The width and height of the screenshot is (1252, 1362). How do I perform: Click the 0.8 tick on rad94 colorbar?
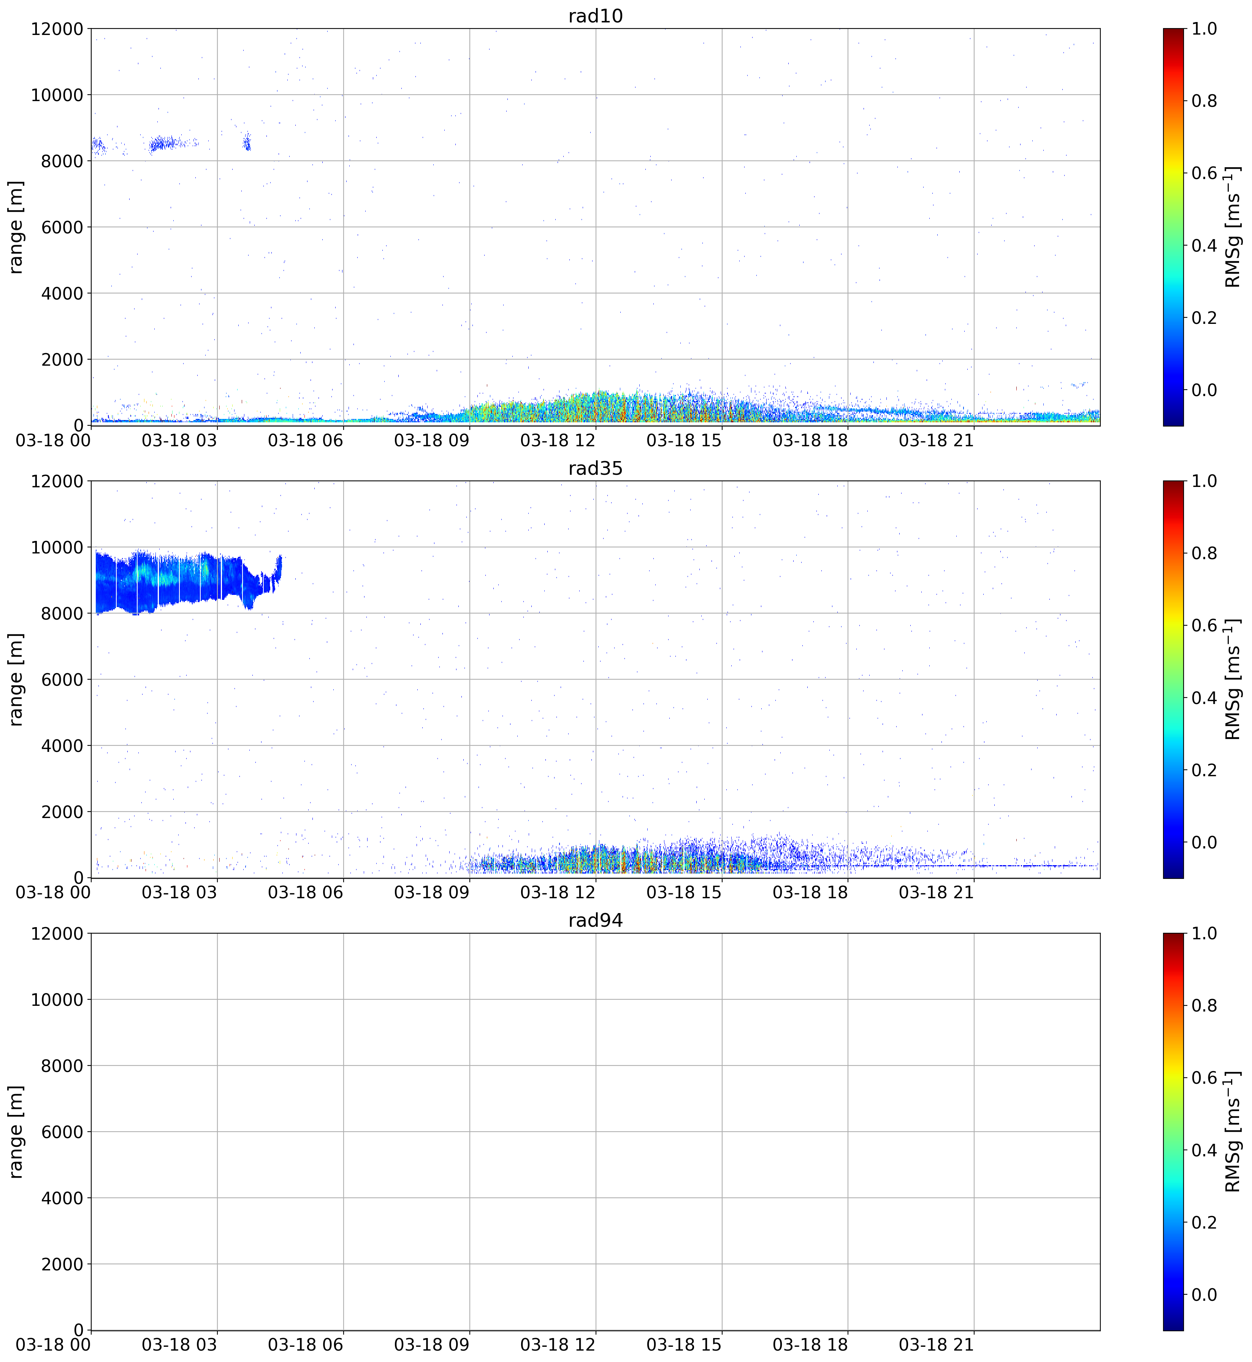pos(1204,1005)
